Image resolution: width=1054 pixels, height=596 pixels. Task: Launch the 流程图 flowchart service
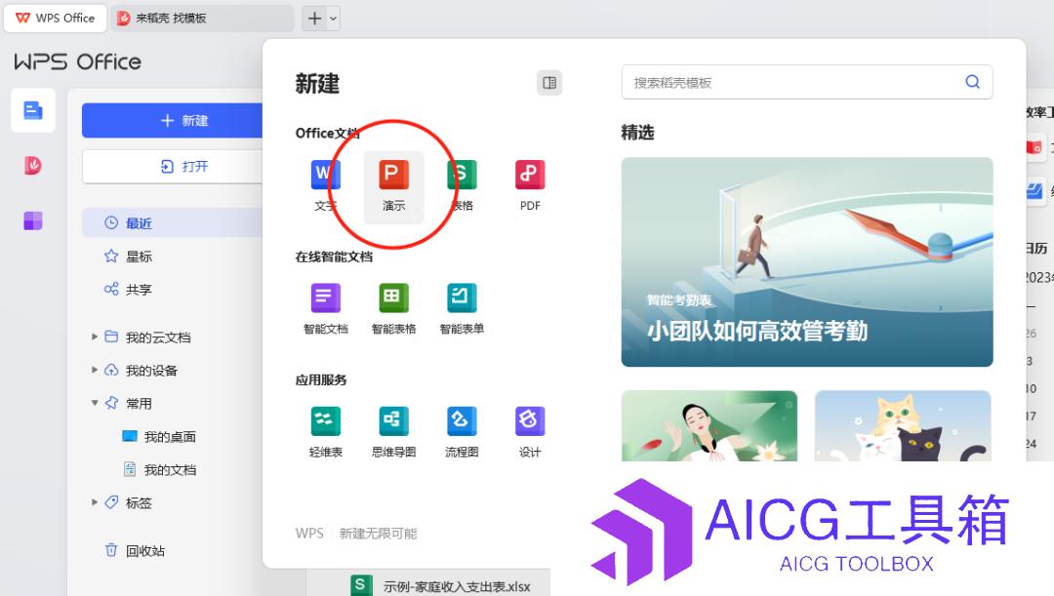click(462, 432)
